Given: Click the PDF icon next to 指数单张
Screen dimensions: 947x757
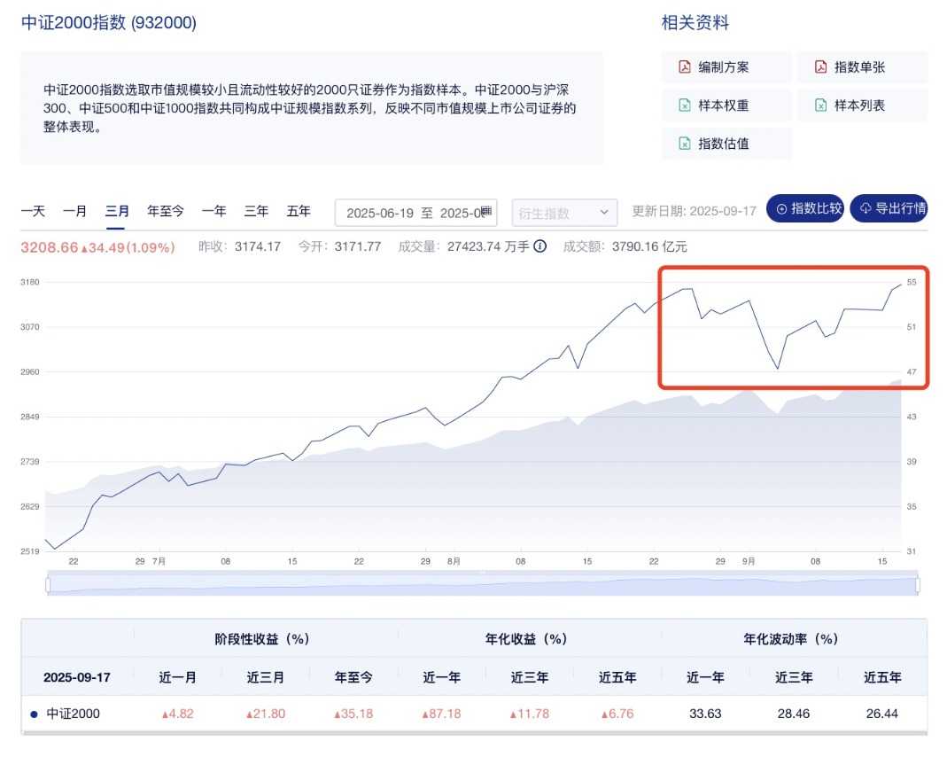Looking at the screenshot, I should 820,67.
